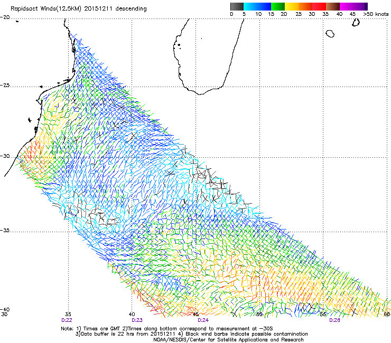391x343 pixels.
Task: Click the '0' label under the color legend
Action: (x=231, y=14)
